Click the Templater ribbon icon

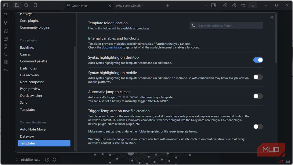tap(5, 70)
